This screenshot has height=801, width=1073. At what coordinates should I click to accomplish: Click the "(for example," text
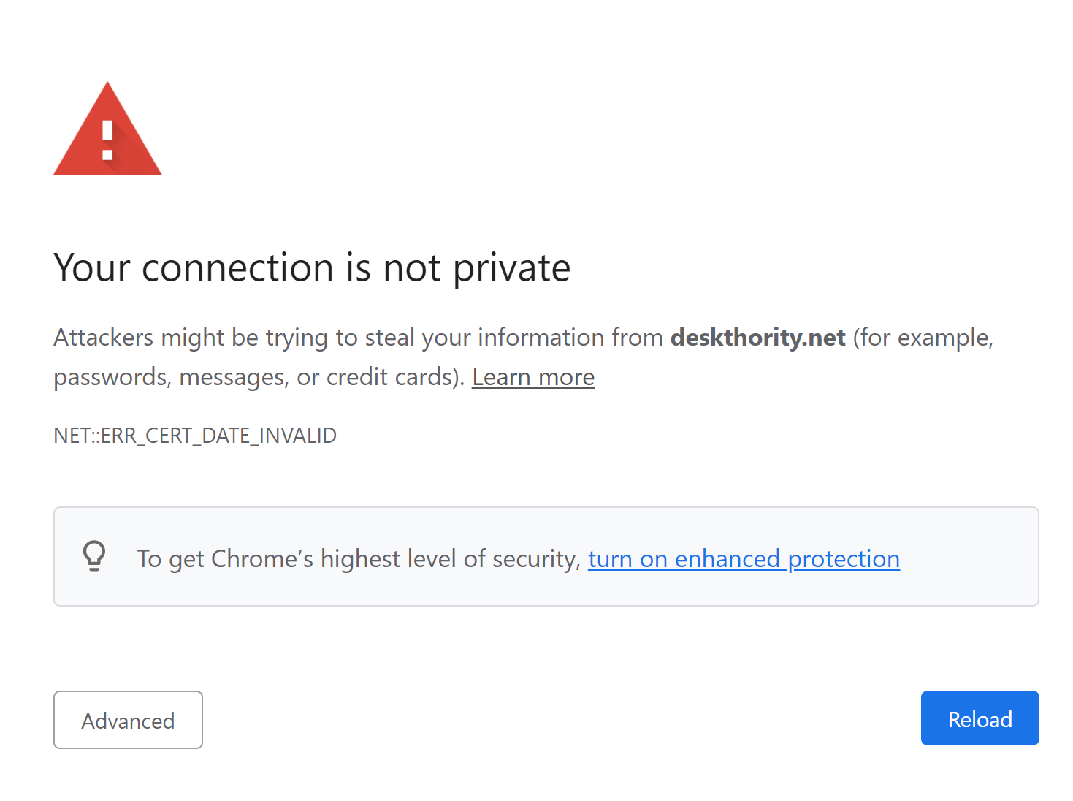[923, 338]
